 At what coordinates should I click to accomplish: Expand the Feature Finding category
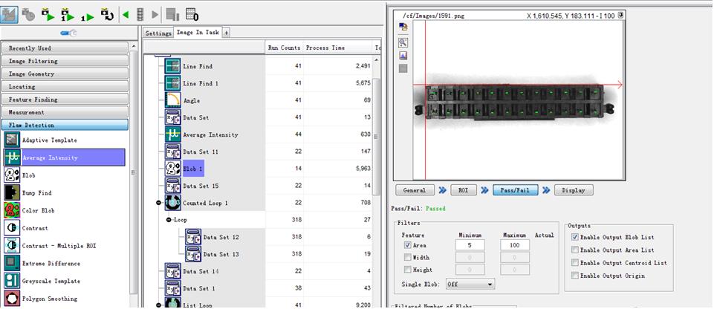coord(65,100)
